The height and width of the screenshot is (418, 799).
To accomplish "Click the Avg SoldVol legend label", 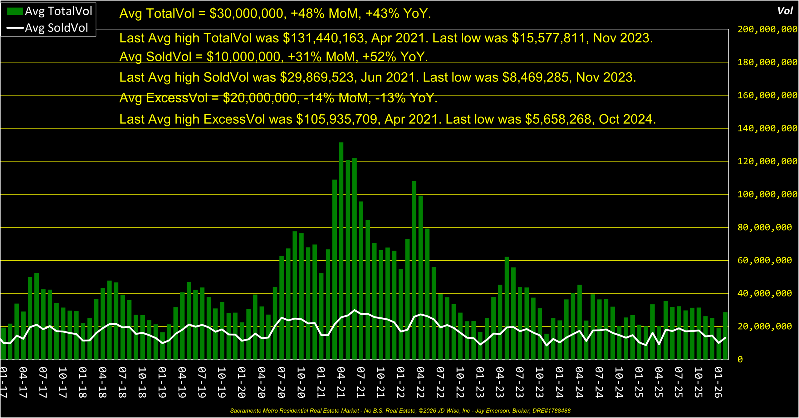I will tap(56, 28).
